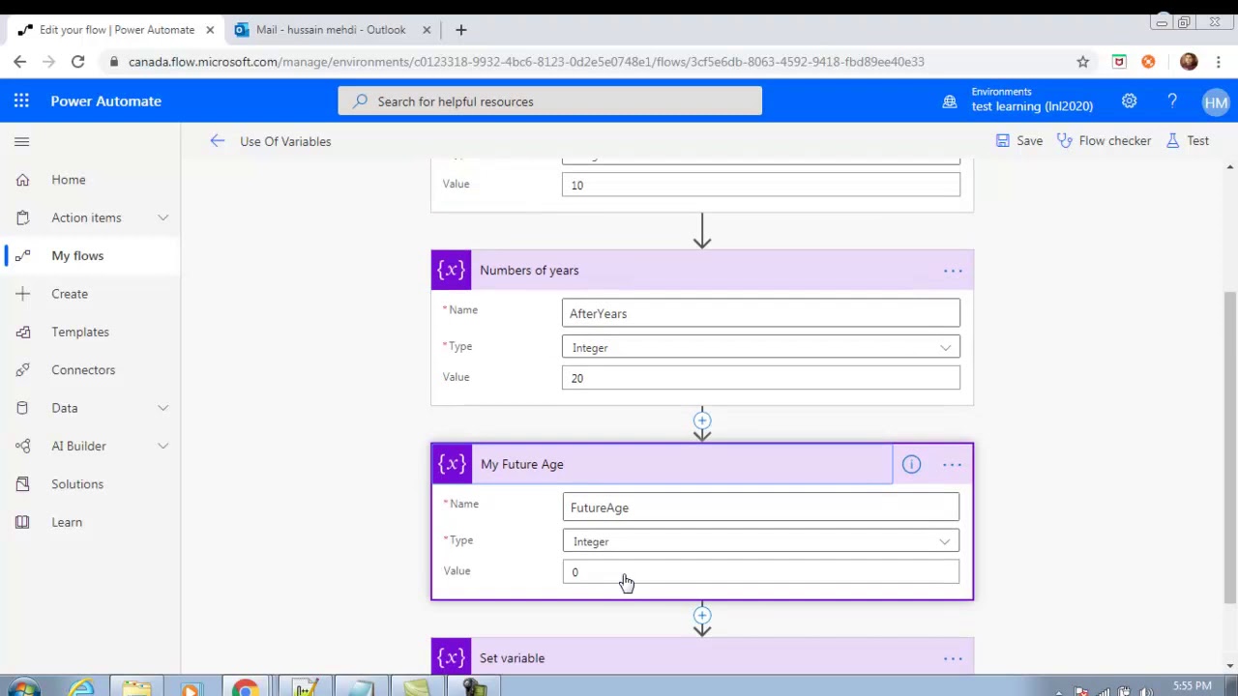Viewport: 1238px width, 696px height.
Task: Show info for My Future Age step
Action: 911,465
